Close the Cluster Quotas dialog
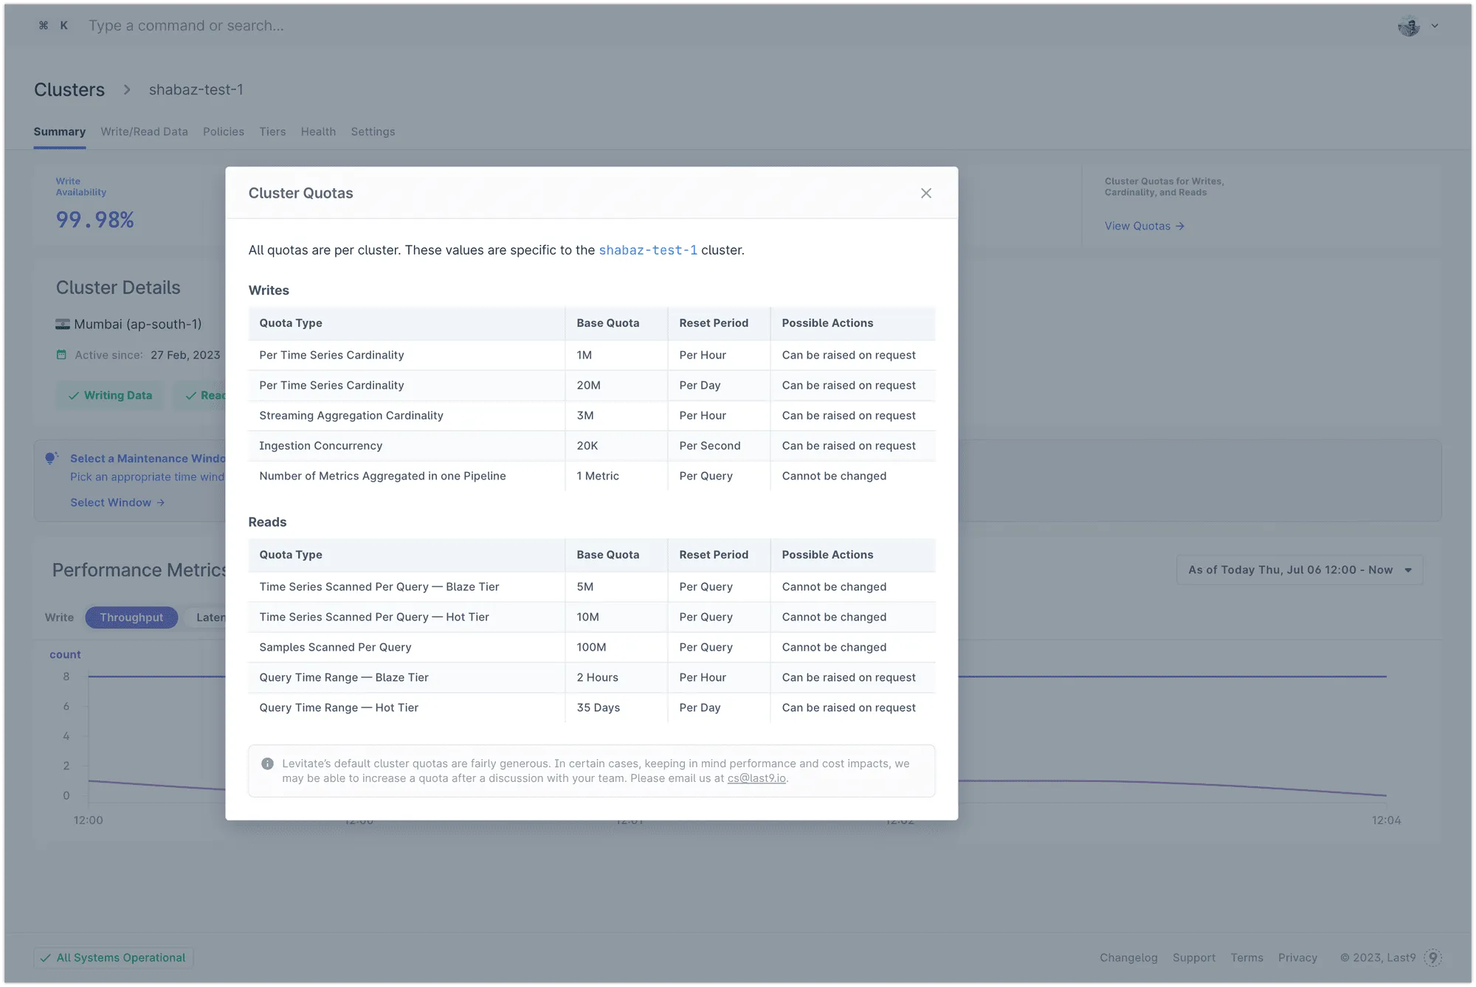This screenshot has width=1476, height=987. (925, 193)
